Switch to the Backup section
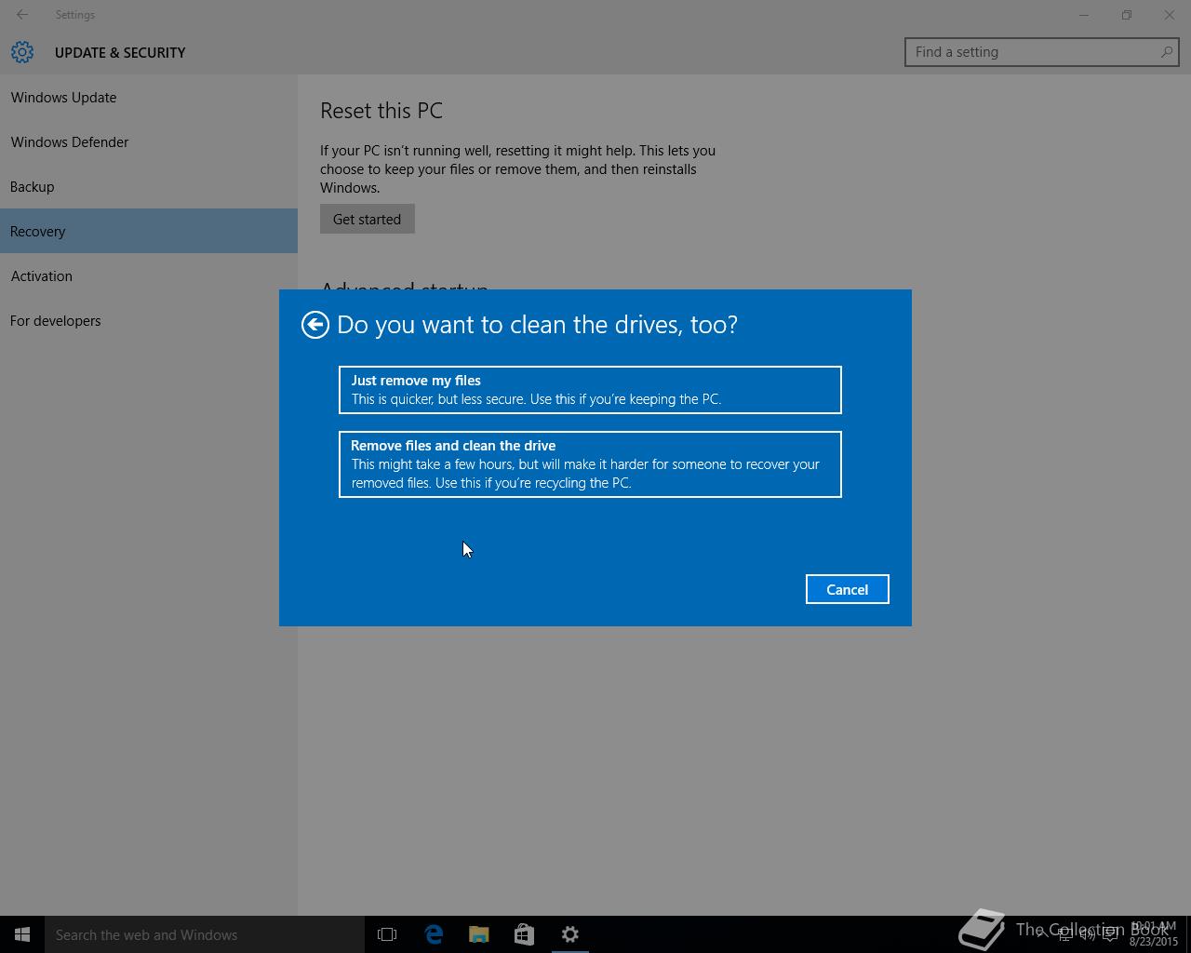The image size is (1191, 953). [149, 187]
